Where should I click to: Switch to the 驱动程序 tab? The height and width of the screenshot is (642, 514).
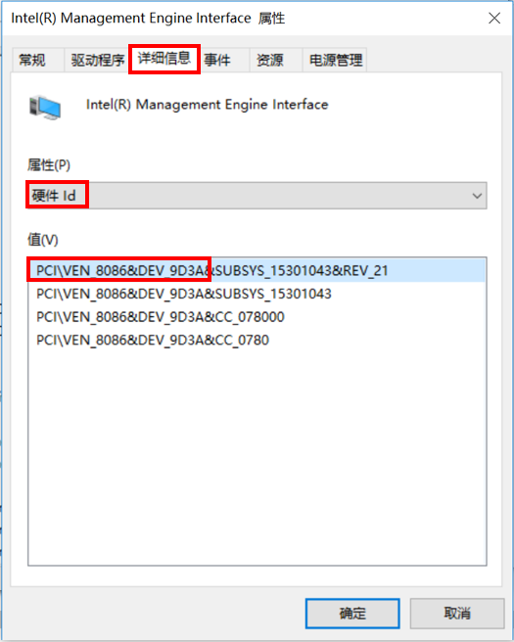[x=98, y=61]
